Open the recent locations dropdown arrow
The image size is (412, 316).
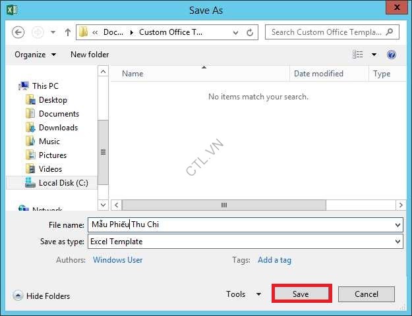click(x=53, y=32)
